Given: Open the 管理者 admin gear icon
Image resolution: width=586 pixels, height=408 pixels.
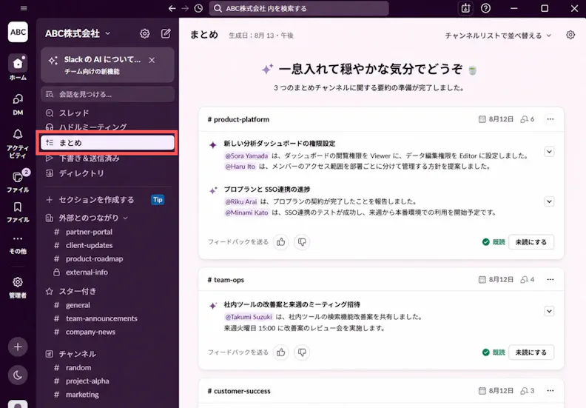Looking at the screenshot, I should [x=18, y=282].
